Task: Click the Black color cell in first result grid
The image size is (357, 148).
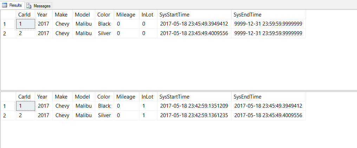Action: pyautogui.click(x=104, y=24)
